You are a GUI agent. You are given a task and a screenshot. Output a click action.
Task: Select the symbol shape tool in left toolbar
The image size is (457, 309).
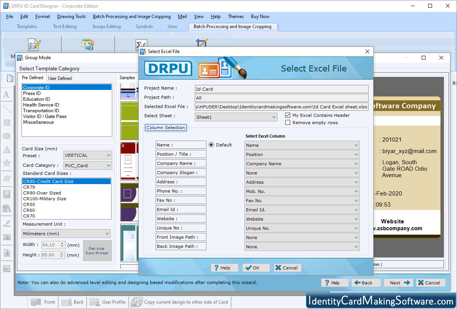pos(7,178)
